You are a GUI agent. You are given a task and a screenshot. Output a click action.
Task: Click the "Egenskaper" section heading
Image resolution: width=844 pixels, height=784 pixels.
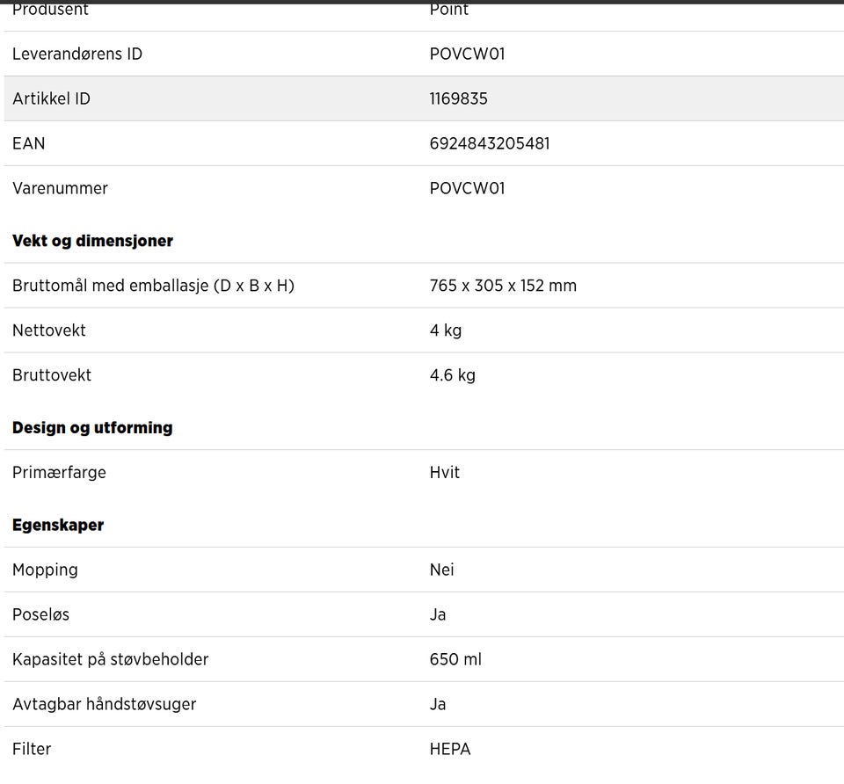click(x=58, y=526)
